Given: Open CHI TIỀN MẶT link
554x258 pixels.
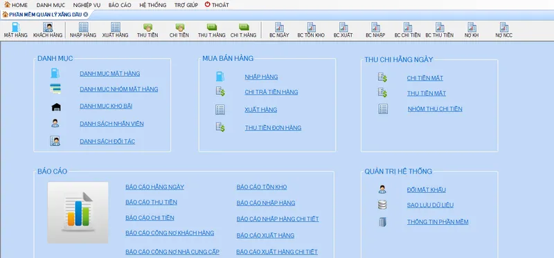Looking at the screenshot, I should pos(425,78).
